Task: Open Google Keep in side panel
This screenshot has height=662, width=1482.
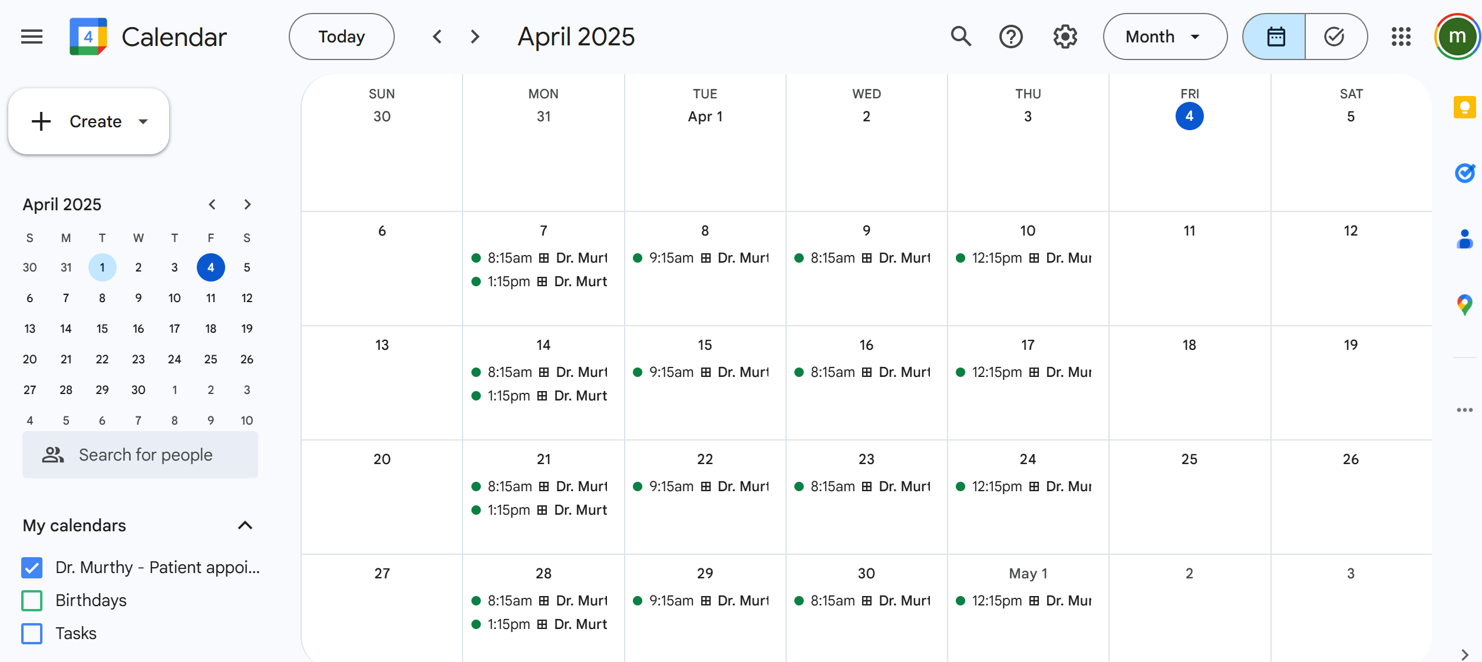Action: pyautogui.click(x=1464, y=107)
